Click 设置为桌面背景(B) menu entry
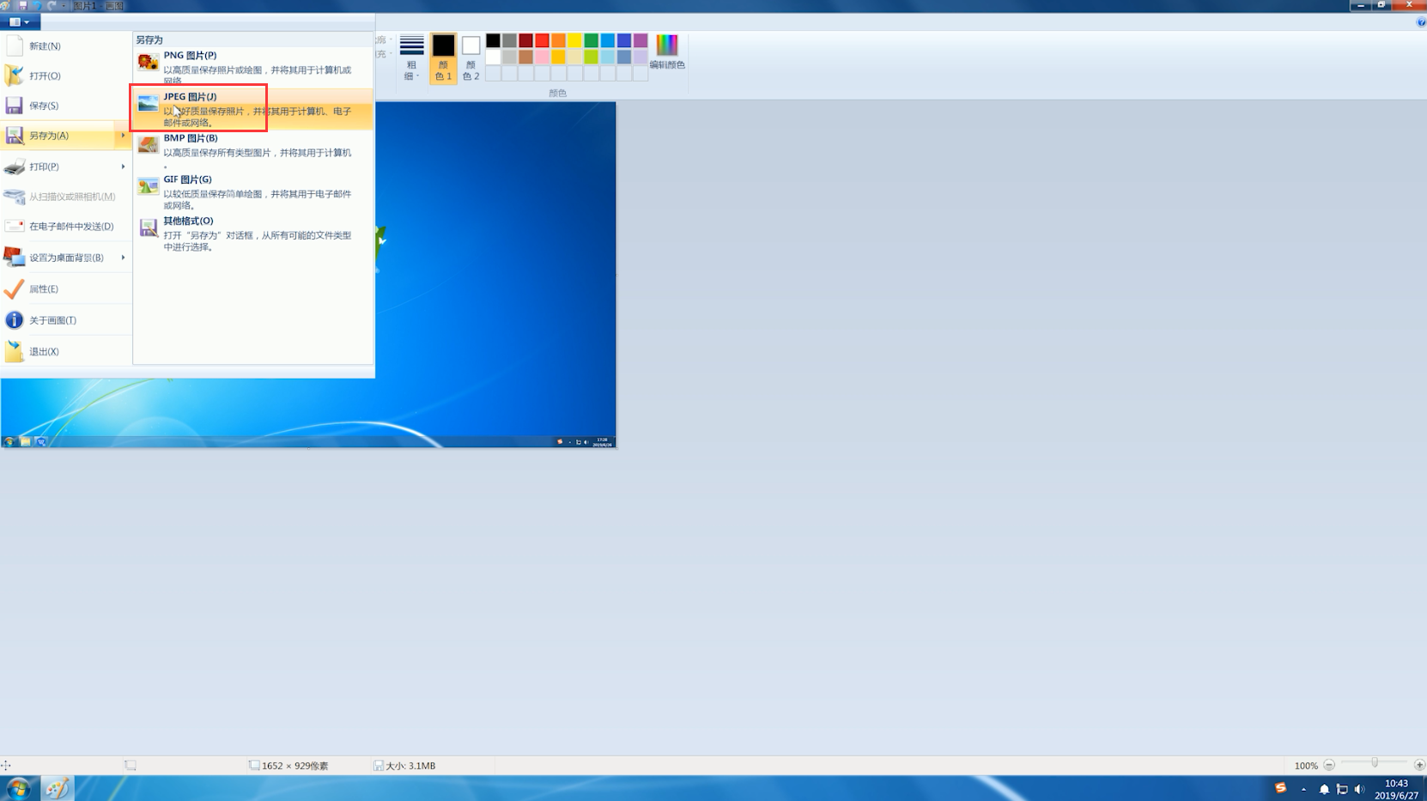Image resolution: width=1427 pixels, height=801 pixels. pos(66,258)
